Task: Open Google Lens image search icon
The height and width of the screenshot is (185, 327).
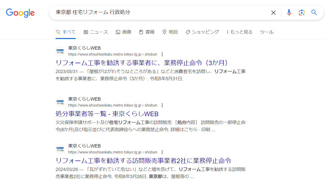Action: pos(302,12)
